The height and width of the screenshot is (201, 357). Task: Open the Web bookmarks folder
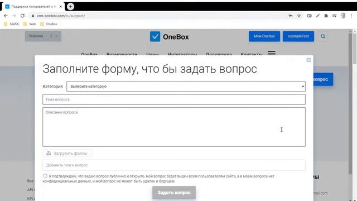pyautogui.click(x=30, y=24)
